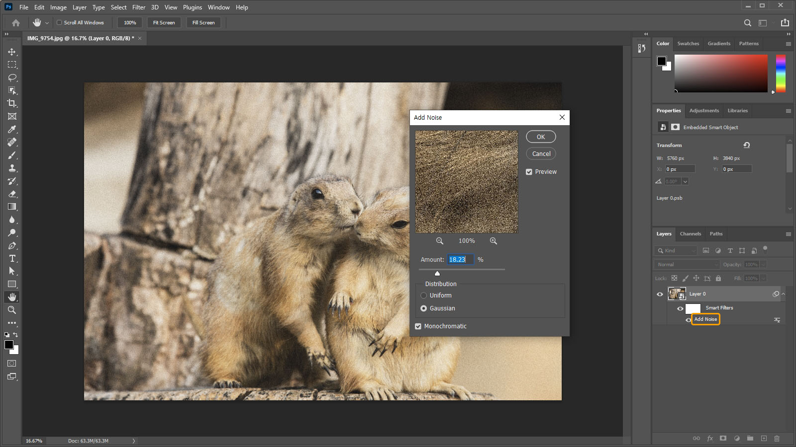
Task: Select the Clone Stamp tool
Action: point(12,168)
